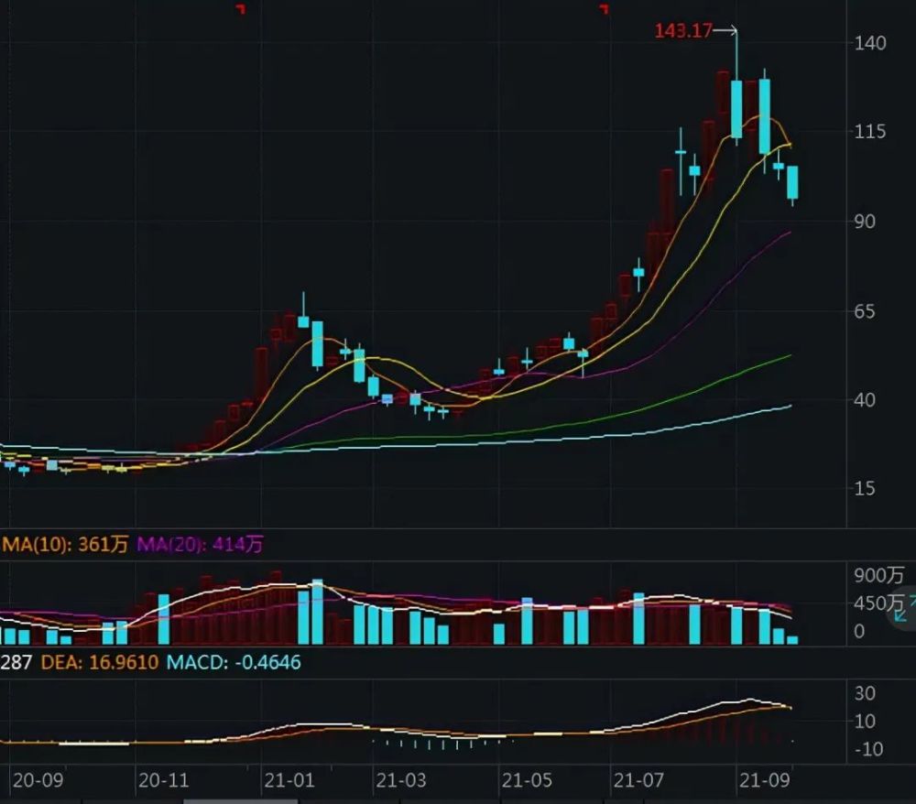916x804 pixels.
Task: Click the last candlestick on the chart
Action: click(x=792, y=184)
